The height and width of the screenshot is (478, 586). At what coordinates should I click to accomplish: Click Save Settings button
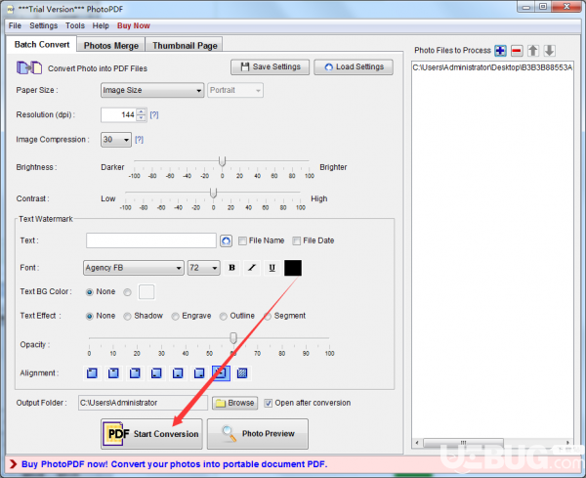pos(270,66)
